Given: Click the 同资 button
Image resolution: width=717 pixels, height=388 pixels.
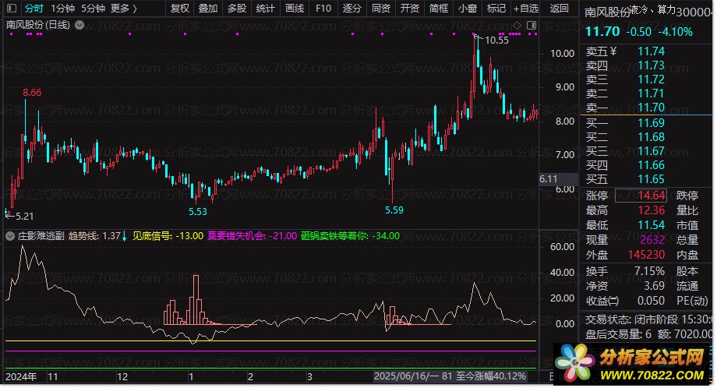Looking at the screenshot, I should [381, 9].
